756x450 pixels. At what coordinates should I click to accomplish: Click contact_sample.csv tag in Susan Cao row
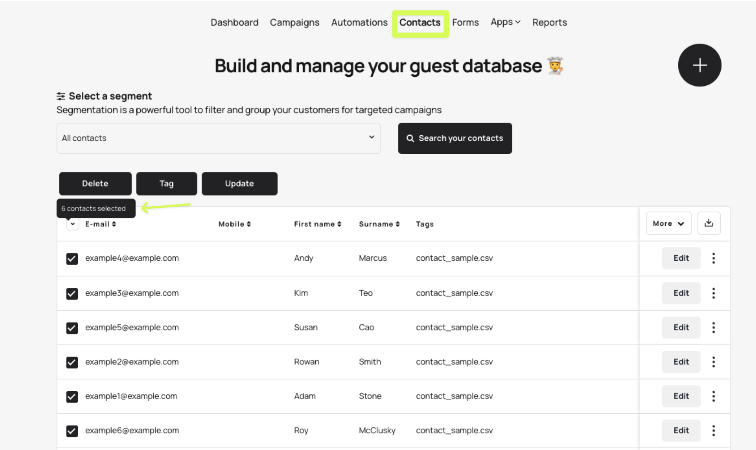[x=454, y=328]
